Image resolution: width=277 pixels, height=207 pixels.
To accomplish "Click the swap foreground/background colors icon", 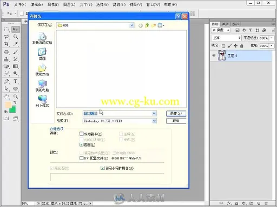I will pyautogui.click(x=15, y=102).
